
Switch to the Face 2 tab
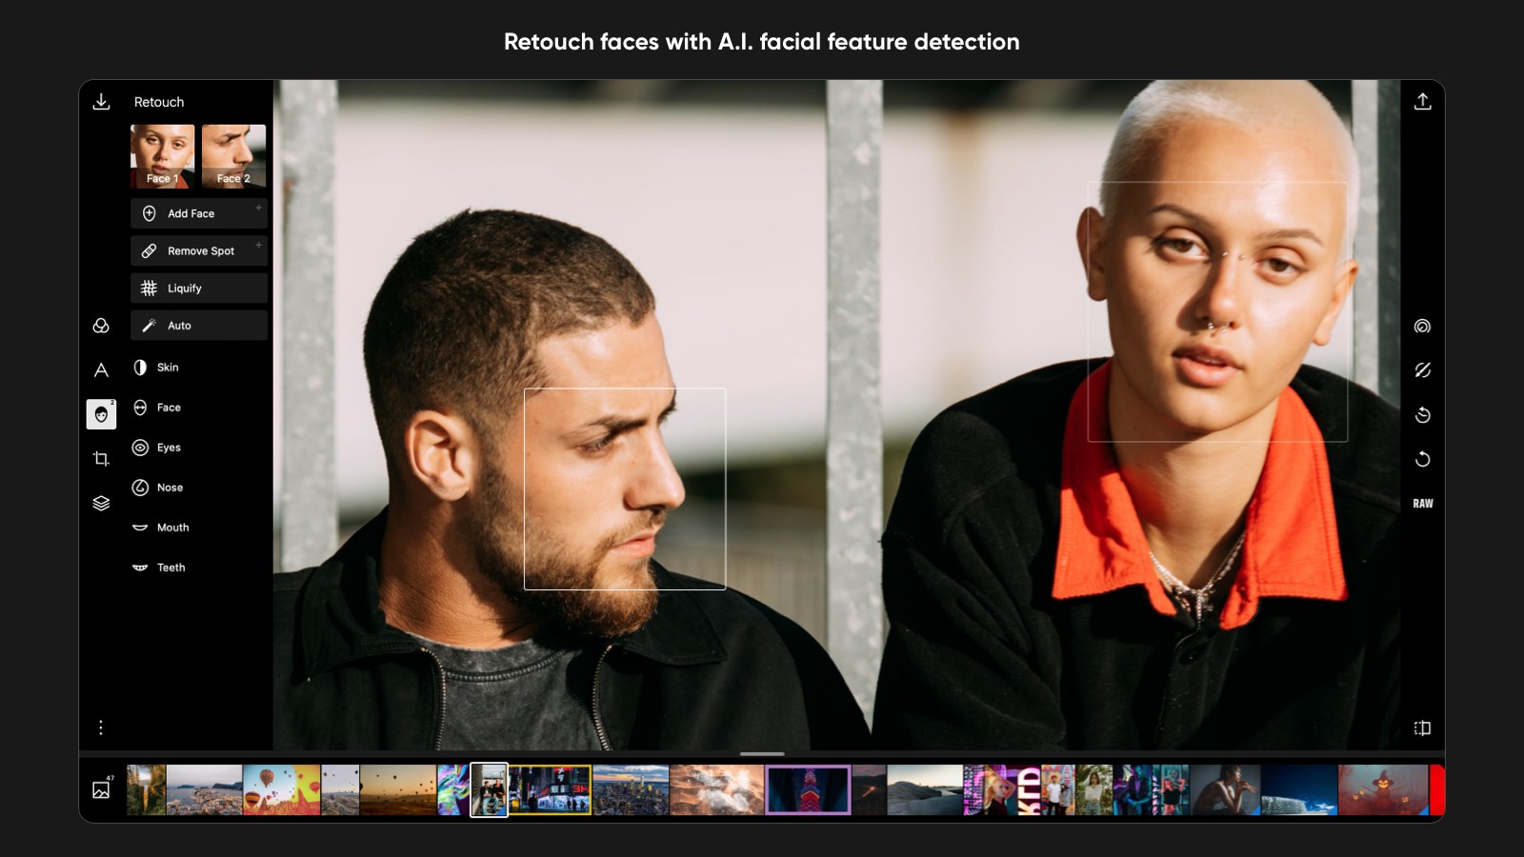click(233, 156)
